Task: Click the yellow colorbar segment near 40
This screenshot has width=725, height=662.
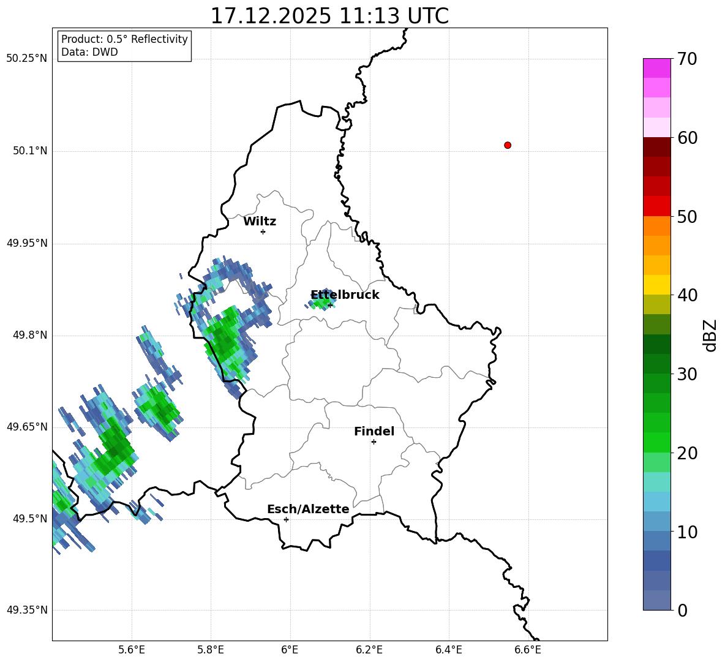Action: click(x=656, y=285)
